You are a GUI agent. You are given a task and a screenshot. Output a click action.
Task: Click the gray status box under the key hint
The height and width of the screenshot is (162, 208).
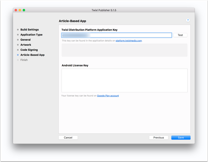pyautogui.click(x=124, y=50)
